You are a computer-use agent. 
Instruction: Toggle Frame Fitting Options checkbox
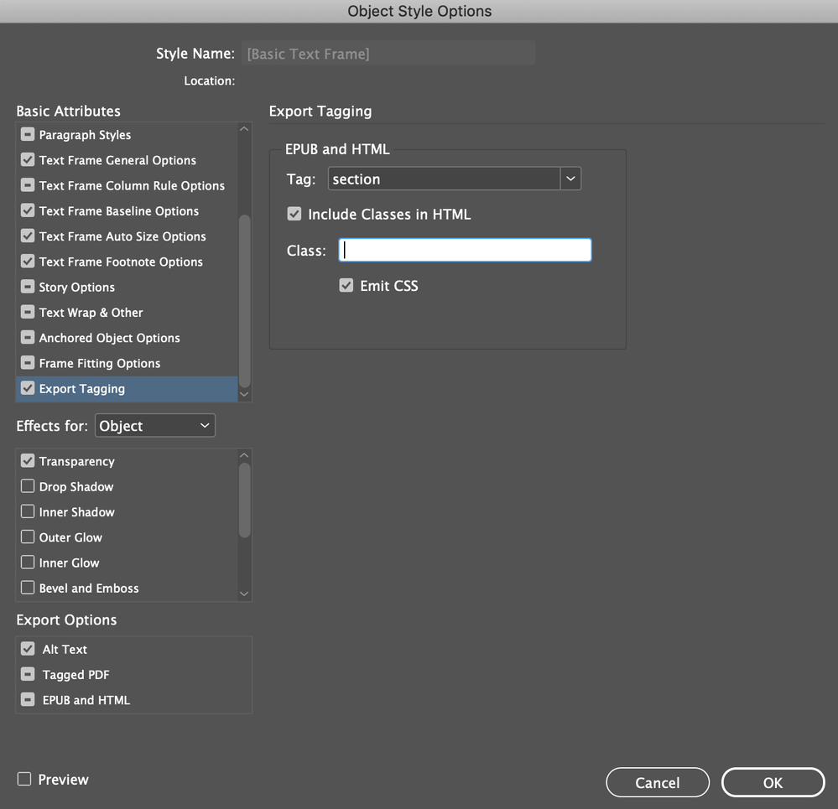[28, 362]
